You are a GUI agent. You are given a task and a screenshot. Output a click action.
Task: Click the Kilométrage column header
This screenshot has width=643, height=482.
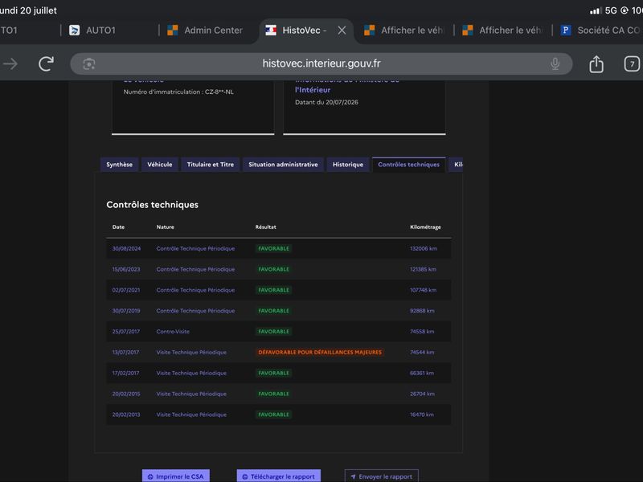point(426,227)
